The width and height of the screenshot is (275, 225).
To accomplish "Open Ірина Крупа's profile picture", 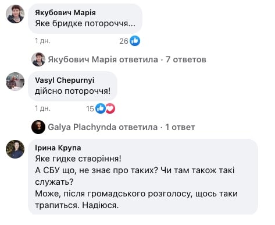I will click(15, 149).
